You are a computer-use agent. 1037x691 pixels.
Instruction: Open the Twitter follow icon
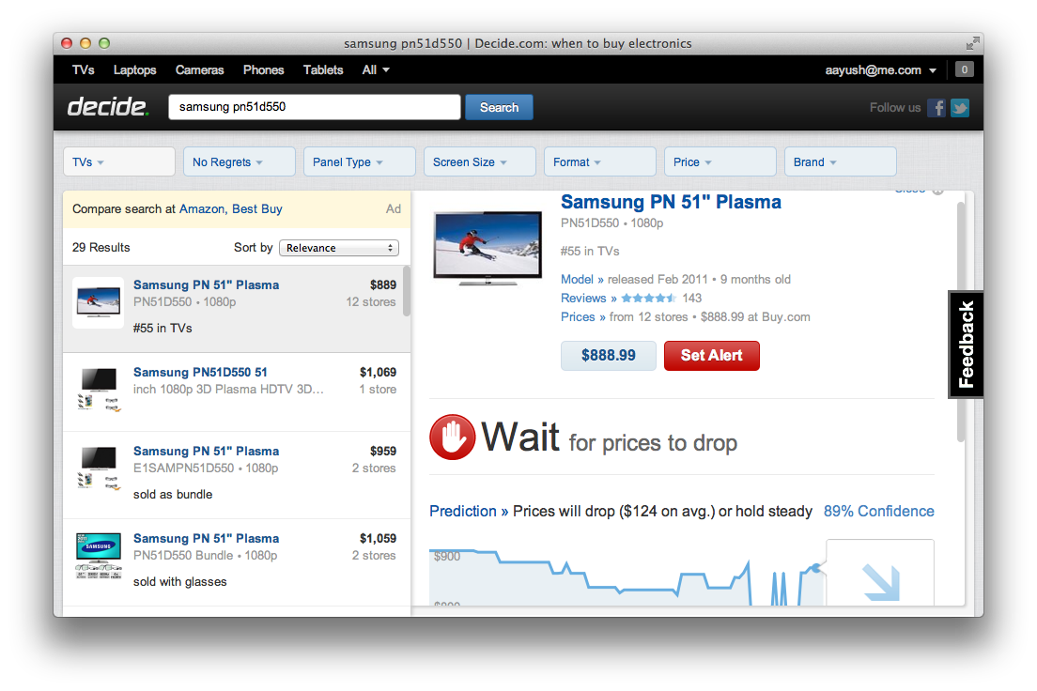[x=960, y=108]
